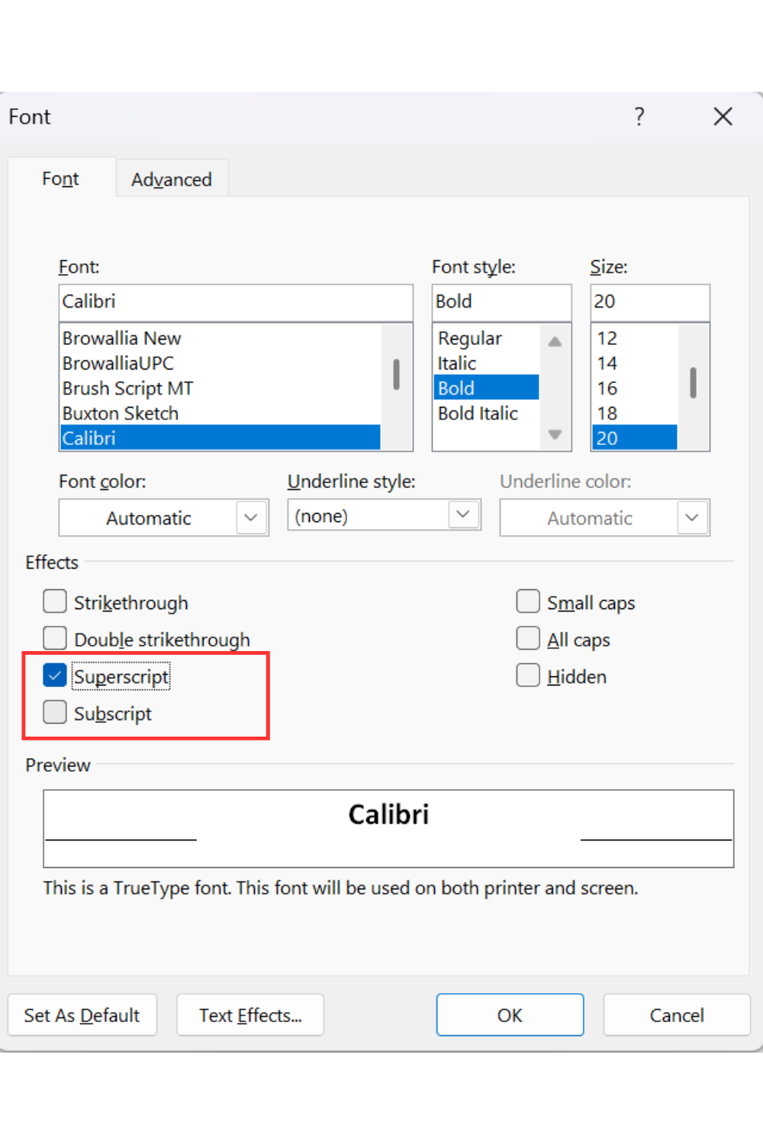Select the Font tab

pos(61,179)
